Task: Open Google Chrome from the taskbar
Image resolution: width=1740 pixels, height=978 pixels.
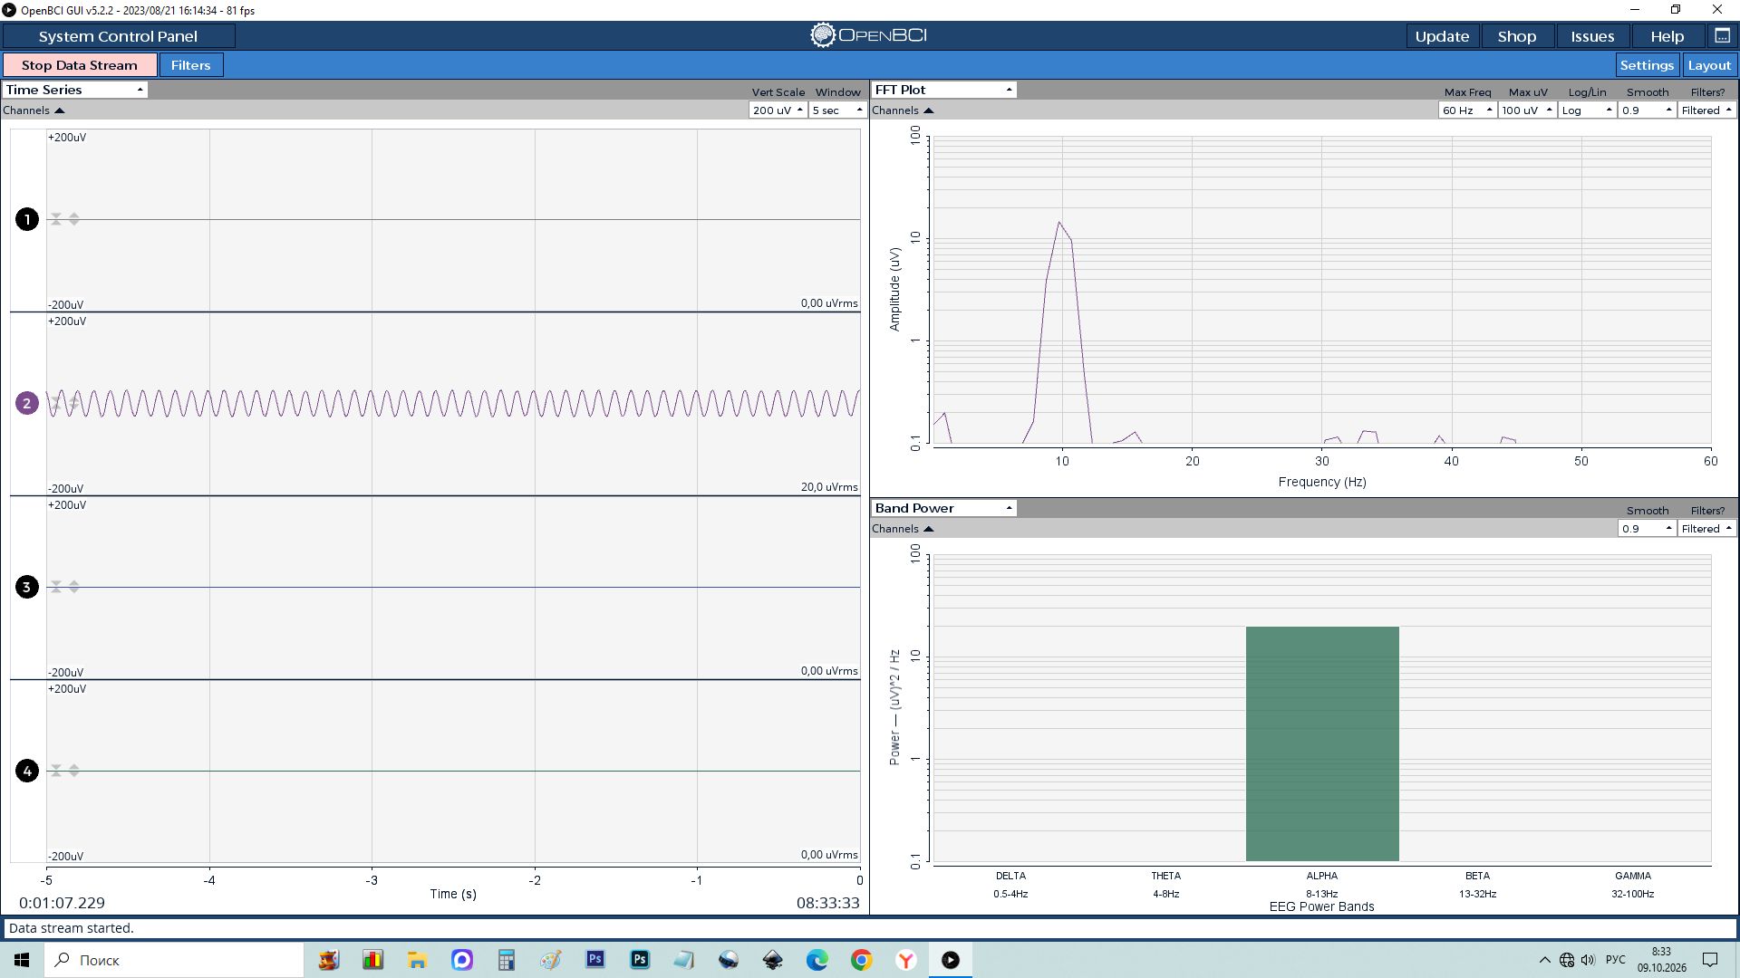Action: (x=862, y=960)
